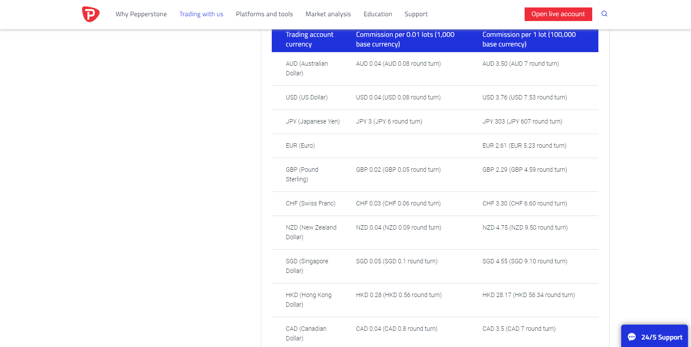The width and height of the screenshot is (691, 347).
Task: Expand the Education menu
Action: tap(378, 14)
